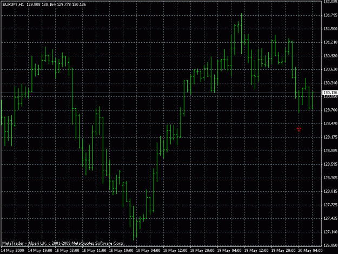Click the 18 May 04:00 time label

tap(148, 251)
